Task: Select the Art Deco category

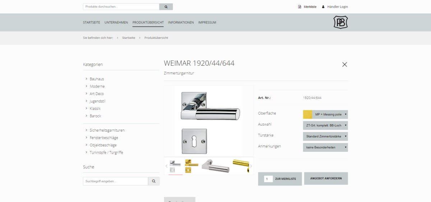Action: [97, 94]
